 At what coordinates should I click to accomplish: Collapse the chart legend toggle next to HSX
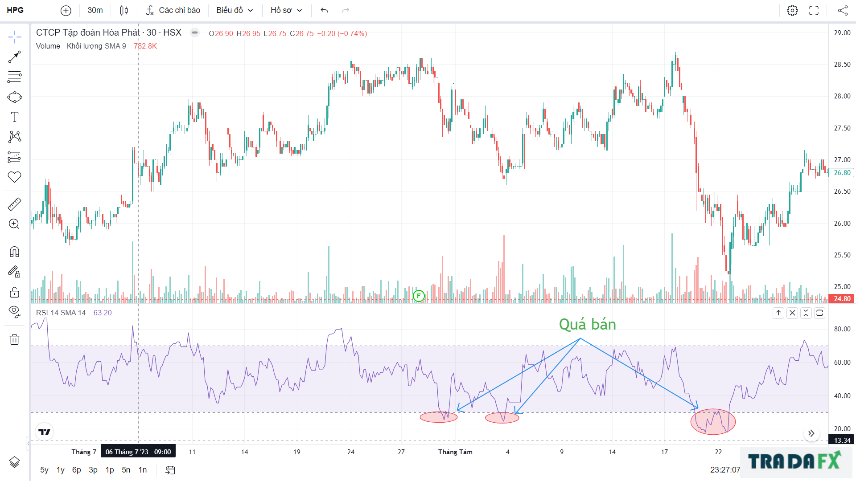195,33
